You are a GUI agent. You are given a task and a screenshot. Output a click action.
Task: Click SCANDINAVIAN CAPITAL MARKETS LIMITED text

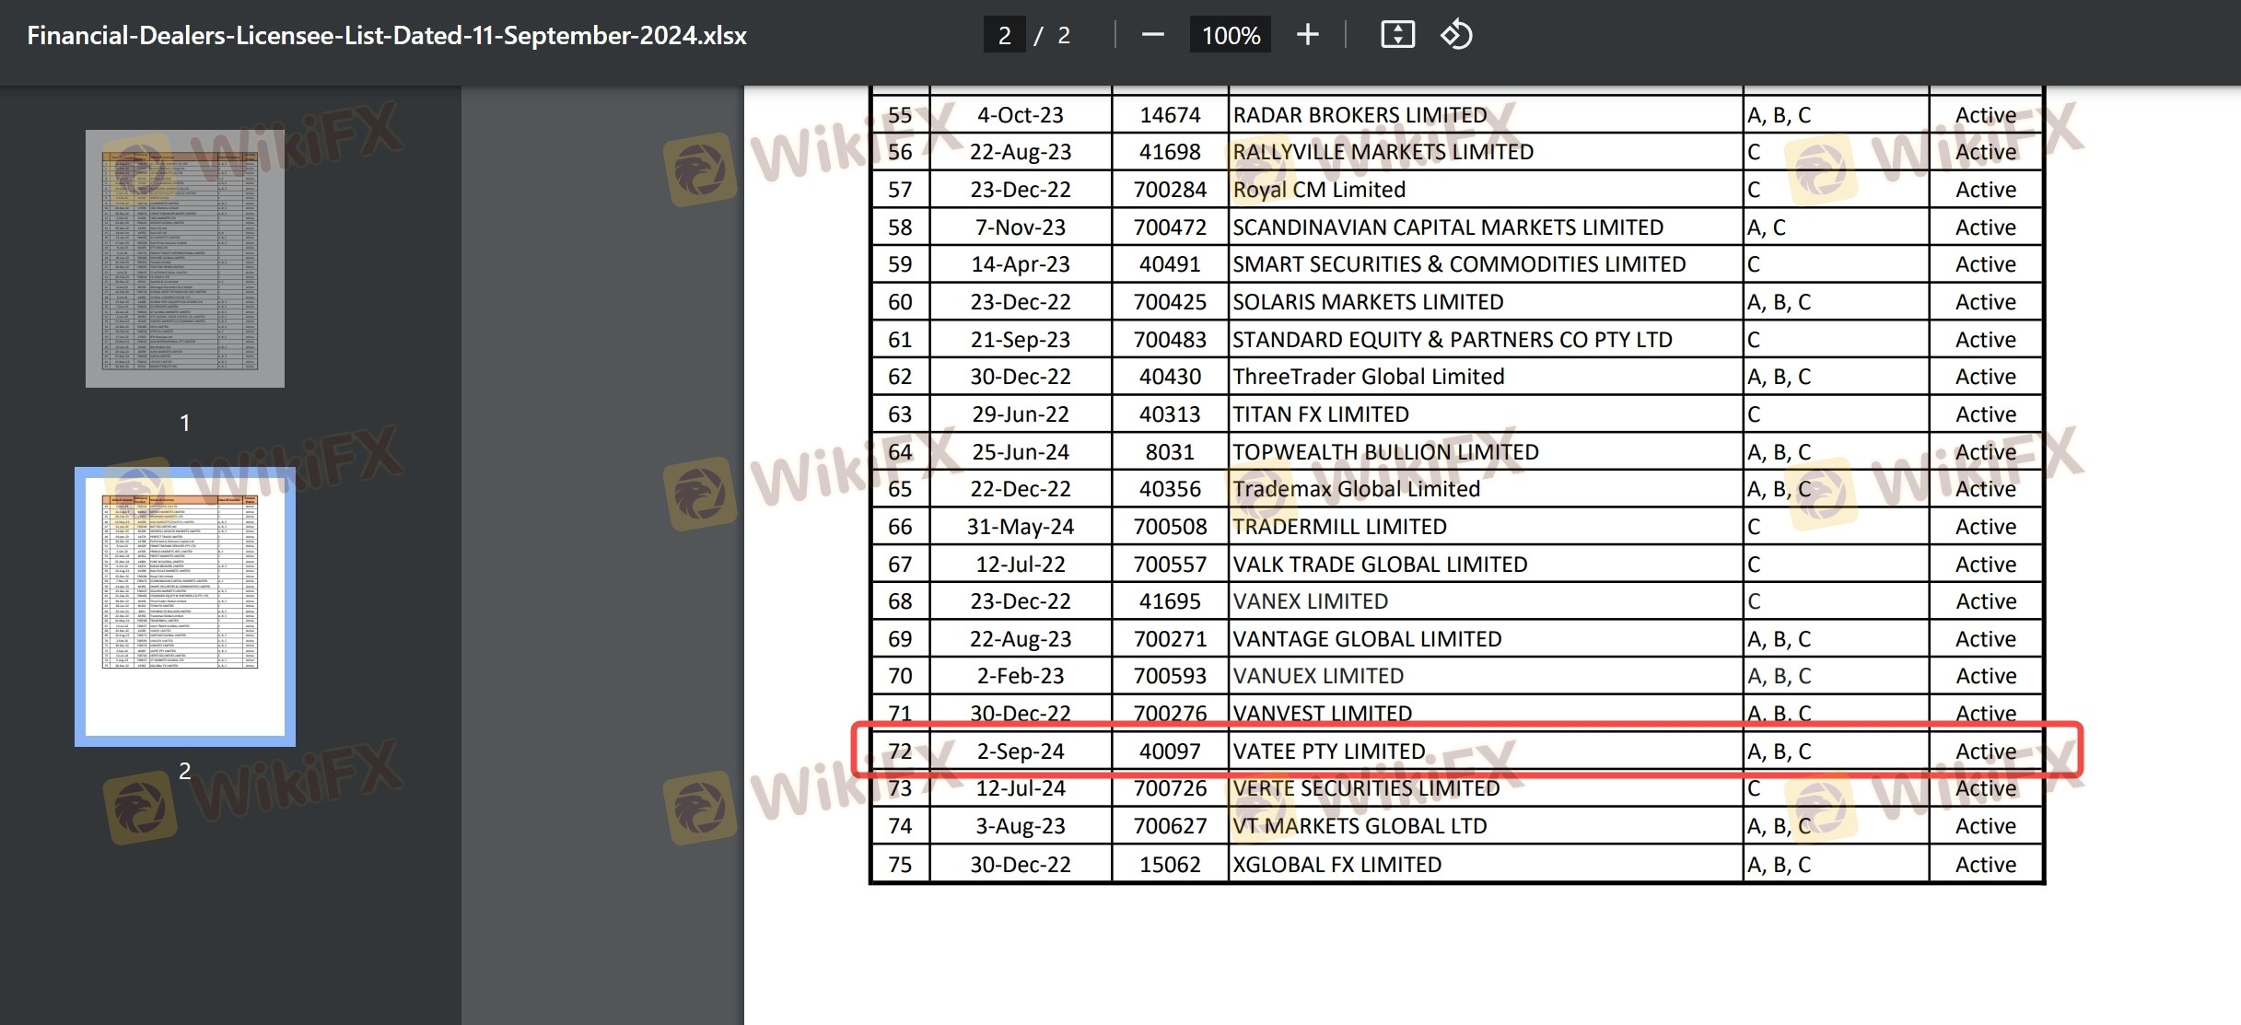click(1447, 227)
